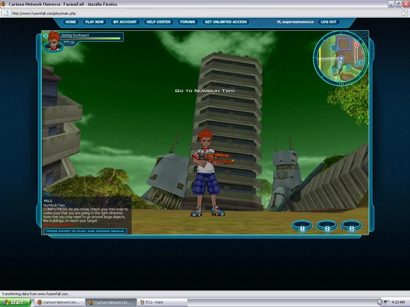
Task: Switch to ff12 - Paint taskbar window
Action: click(162, 302)
